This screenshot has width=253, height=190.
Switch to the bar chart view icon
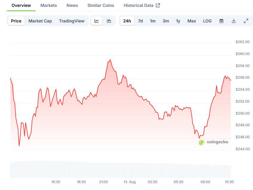(x=109, y=21)
